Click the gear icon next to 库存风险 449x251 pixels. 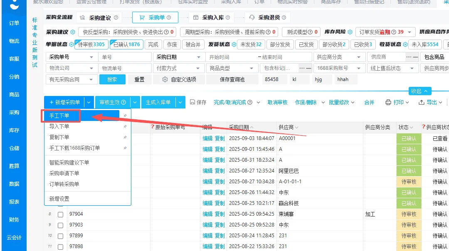pos(350,32)
